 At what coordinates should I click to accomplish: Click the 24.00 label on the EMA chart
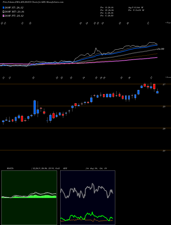[x=161, y=49]
